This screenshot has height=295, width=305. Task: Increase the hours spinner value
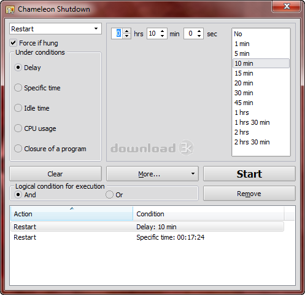pyautogui.click(x=127, y=31)
